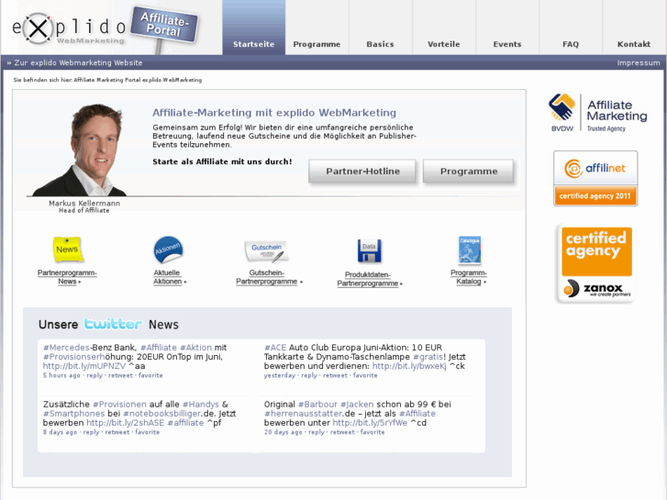Click Markus Kellermann's portrait photo

[x=79, y=150]
